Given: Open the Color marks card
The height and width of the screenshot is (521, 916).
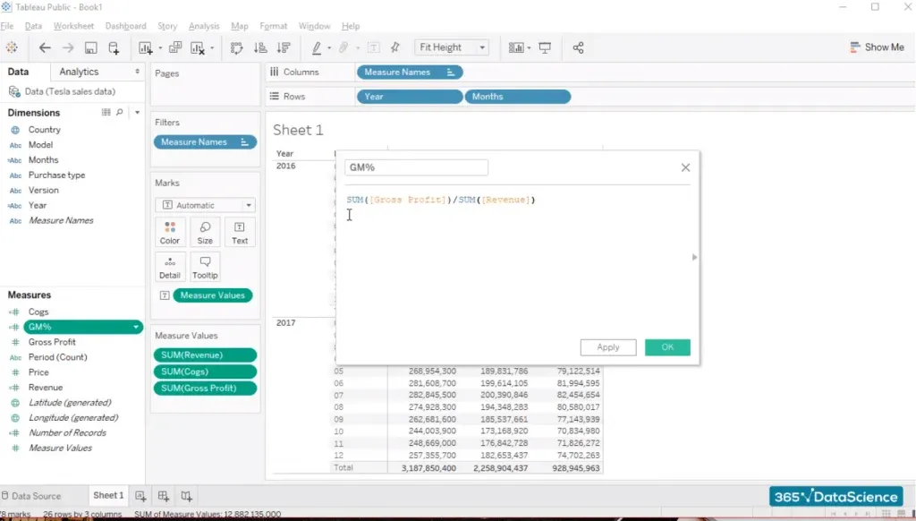Looking at the screenshot, I should pyautogui.click(x=170, y=232).
